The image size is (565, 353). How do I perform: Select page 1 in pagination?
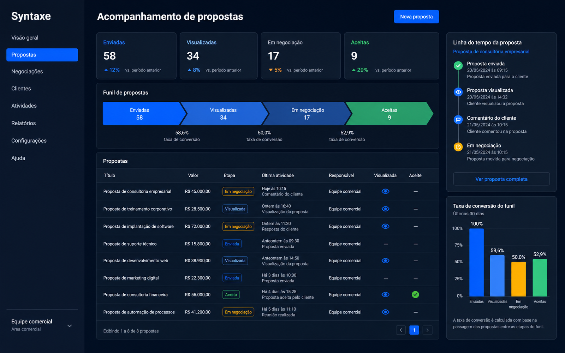click(x=414, y=330)
